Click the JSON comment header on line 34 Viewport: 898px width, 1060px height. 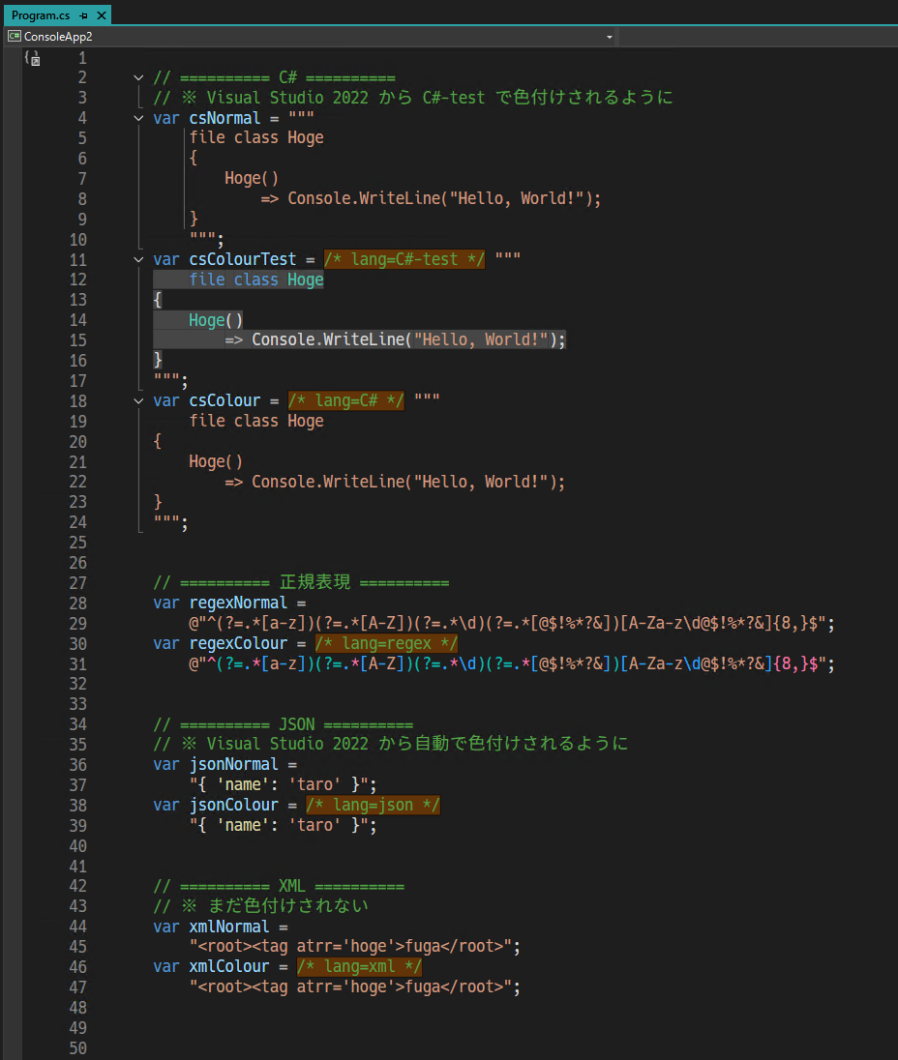[284, 724]
